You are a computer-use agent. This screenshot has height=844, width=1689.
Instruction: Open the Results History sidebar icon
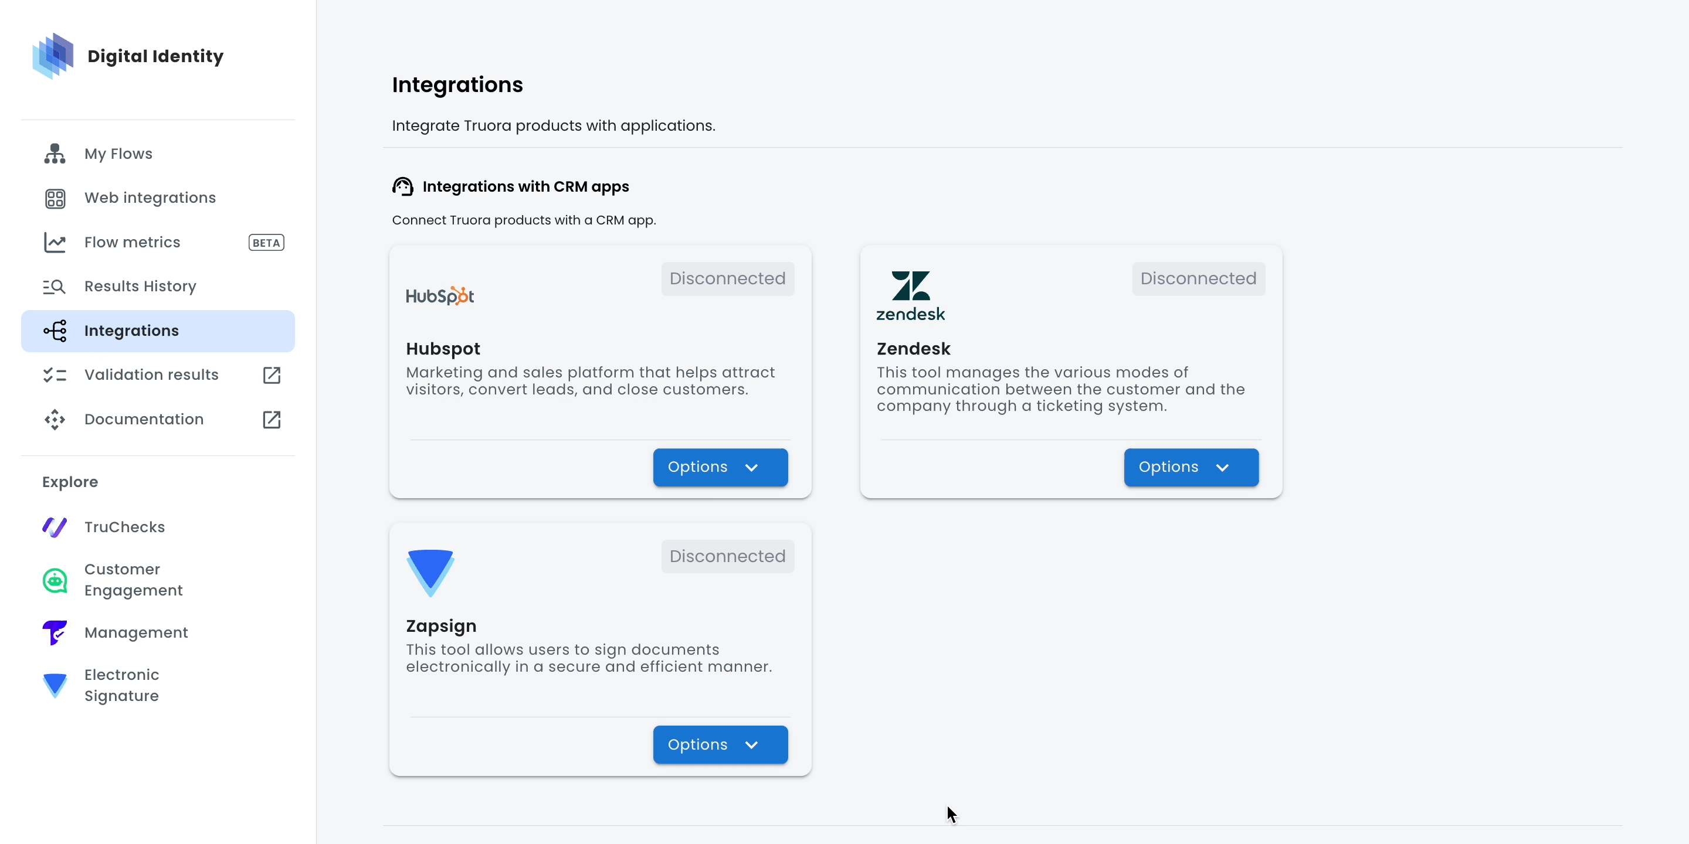(55, 285)
